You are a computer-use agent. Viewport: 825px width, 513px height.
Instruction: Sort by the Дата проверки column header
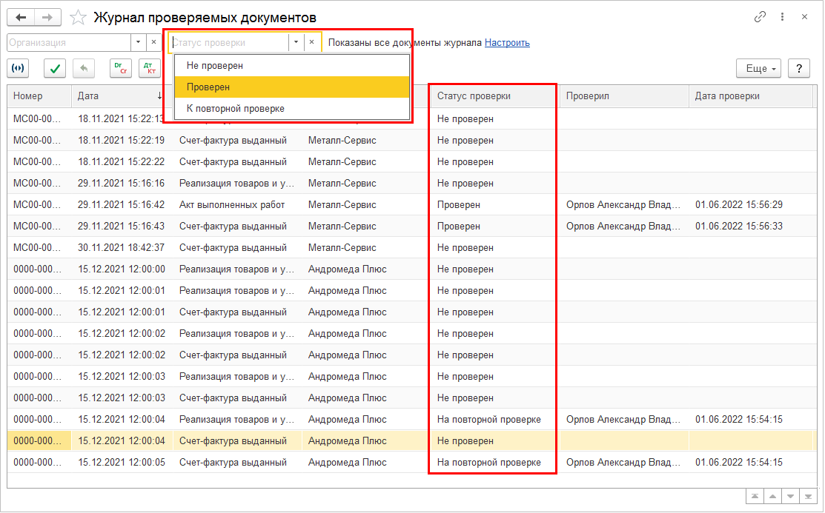coord(727,96)
